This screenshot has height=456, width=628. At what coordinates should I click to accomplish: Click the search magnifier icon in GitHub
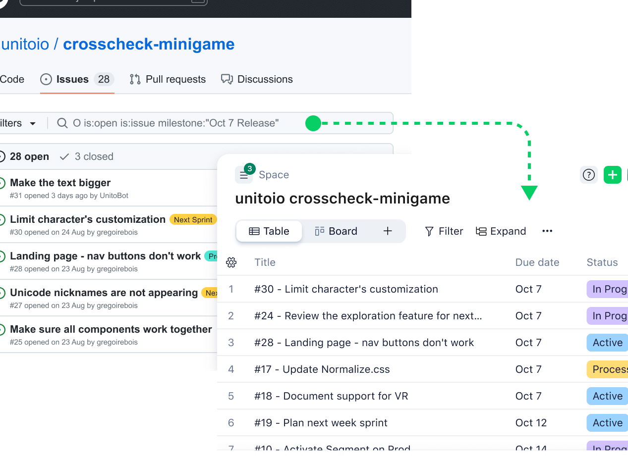pos(62,123)
